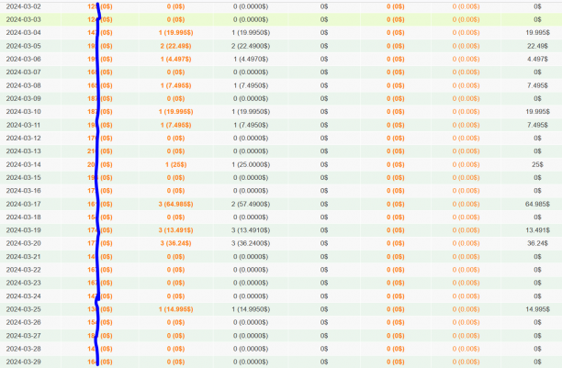Open the orange '1 (25$)' value

point(175,164)
